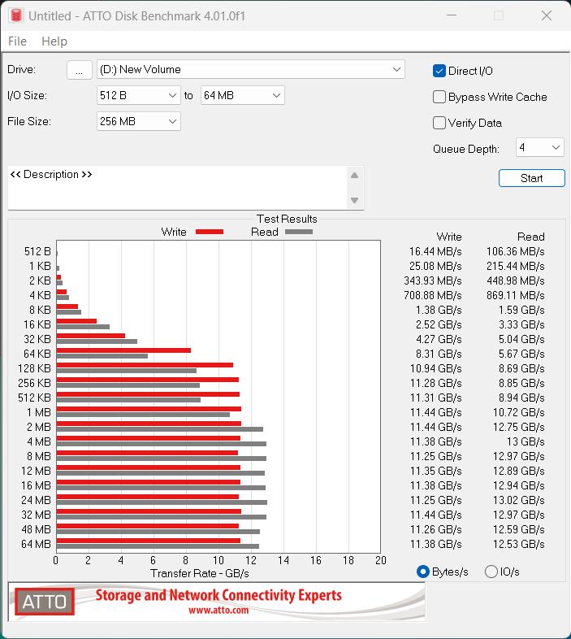Enable Bypass Write Cache option
This screenshot has width=571, height=639.
pyautogui.click(x=439, y=97)
